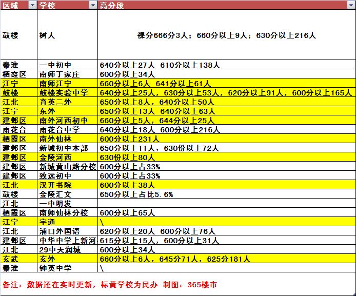Select the 玄外 school cell
Viewport: 356px width, 296px height.
[67, 259]
